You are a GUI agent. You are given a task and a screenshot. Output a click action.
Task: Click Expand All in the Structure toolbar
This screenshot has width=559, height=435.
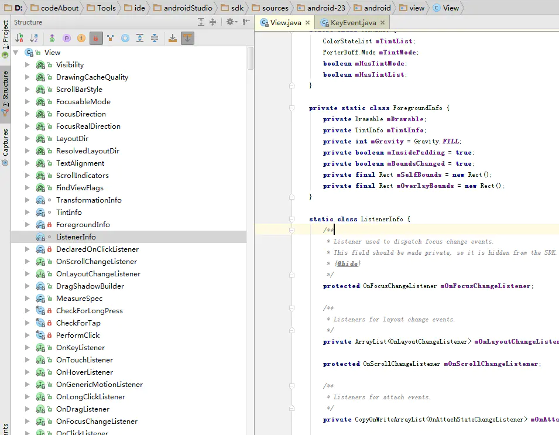click(x=140, y=37)
